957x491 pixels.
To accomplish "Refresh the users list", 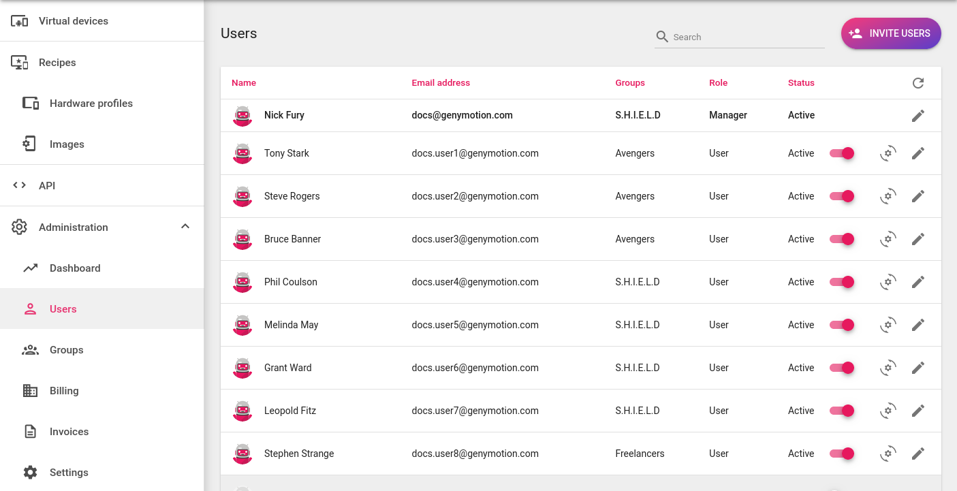I will (x=918, y=82).
